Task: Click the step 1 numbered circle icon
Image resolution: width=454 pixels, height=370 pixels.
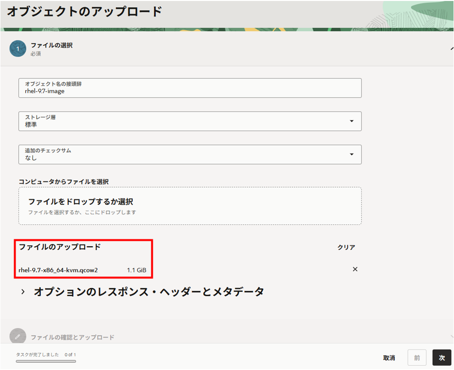Action: click(18, 49)
